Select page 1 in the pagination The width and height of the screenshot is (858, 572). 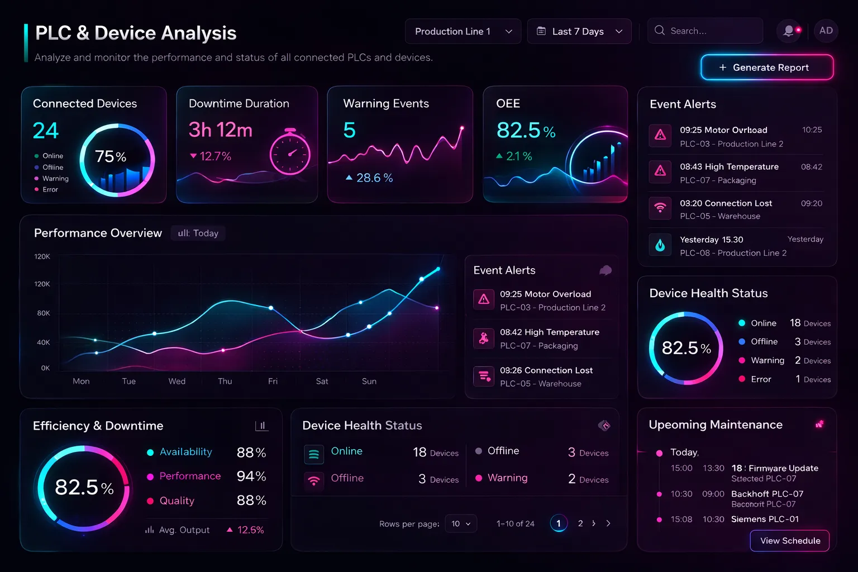point(559,523)
